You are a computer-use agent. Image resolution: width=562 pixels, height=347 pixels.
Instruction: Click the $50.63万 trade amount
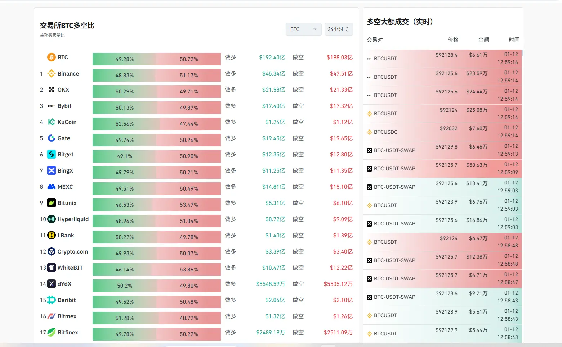pos(477,165)
